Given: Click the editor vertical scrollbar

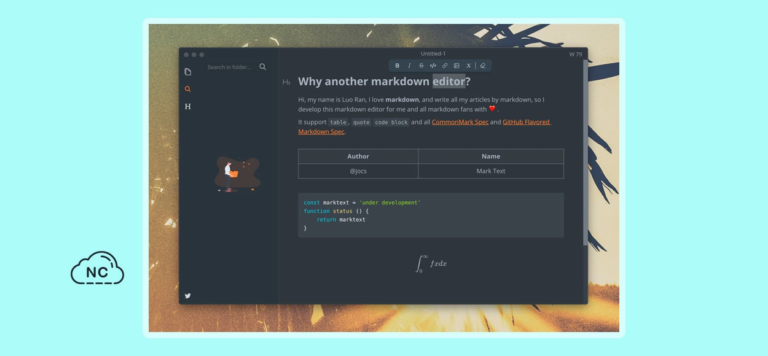Looking at the screenshot, I should [585, 153].
